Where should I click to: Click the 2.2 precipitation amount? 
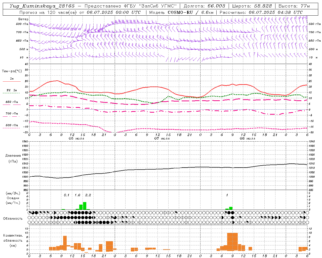pos(88,195)
